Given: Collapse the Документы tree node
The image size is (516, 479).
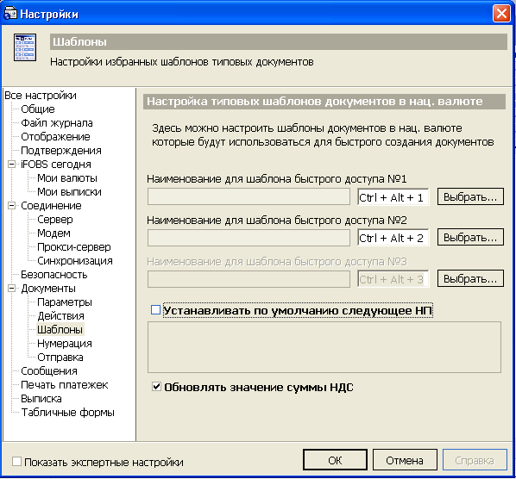Looking at the screenshot, I should coord(11,288).
